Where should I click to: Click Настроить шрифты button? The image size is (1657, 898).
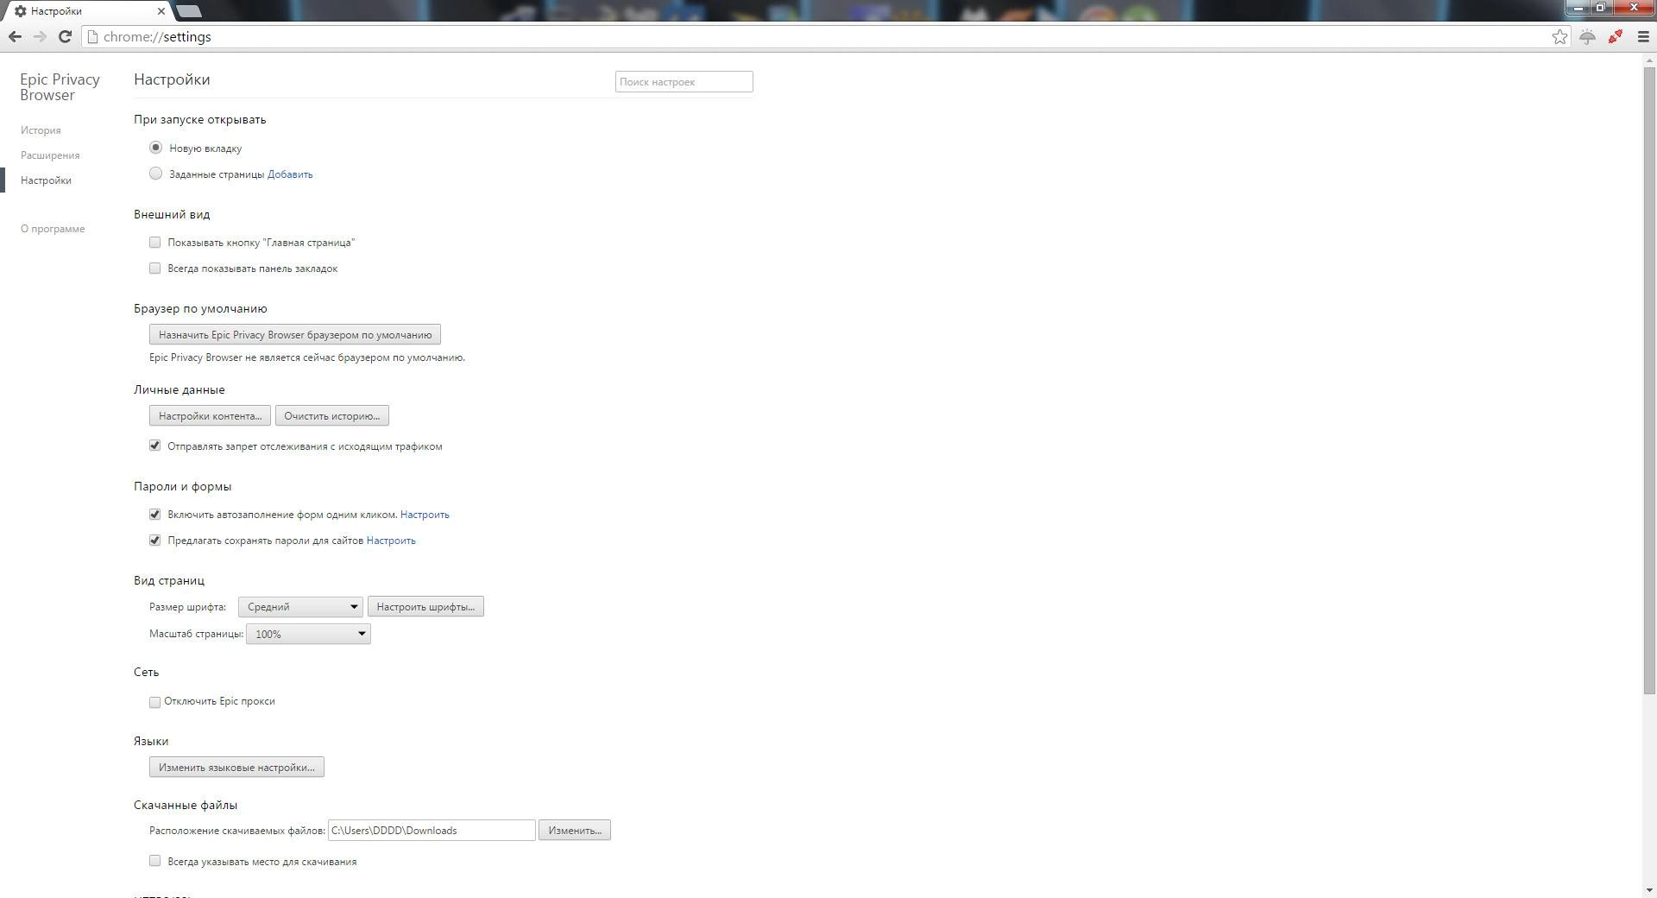(x=425, y=607)
